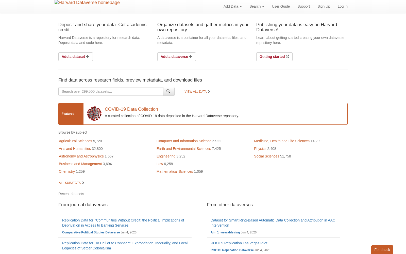The height and width of the screenshot is (254, 406).
Task: Open the User Guide menu item
Action: tap(281, 6)
